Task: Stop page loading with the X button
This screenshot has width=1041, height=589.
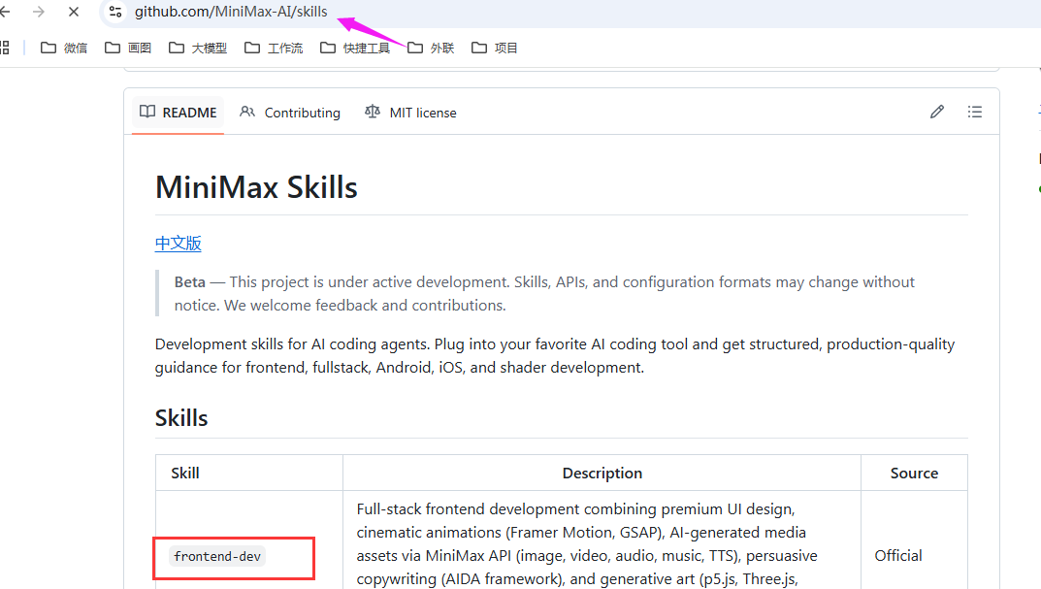Action: pos(74,12)
